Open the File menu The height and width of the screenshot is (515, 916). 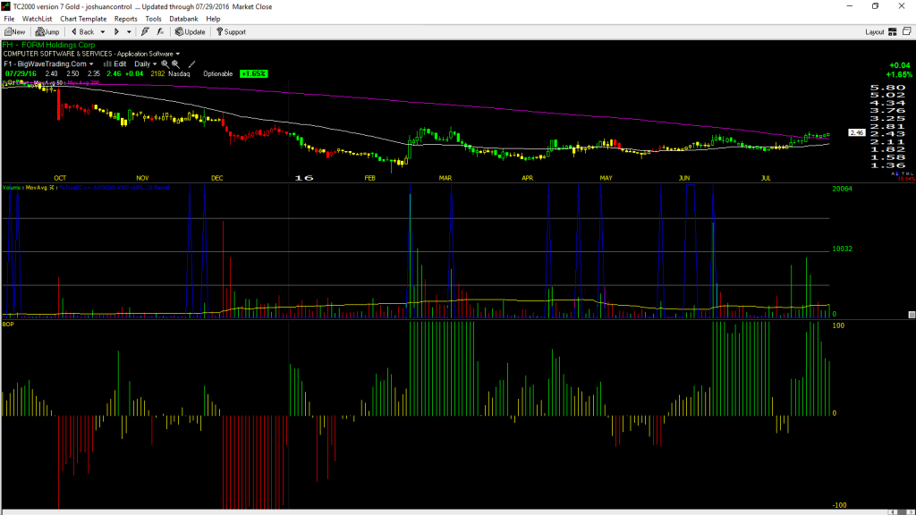pos(9,19)
